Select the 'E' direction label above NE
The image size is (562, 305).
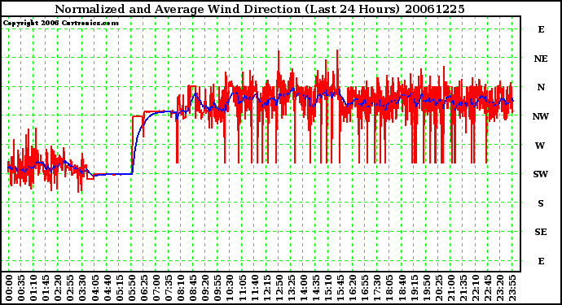pos(541,29)
